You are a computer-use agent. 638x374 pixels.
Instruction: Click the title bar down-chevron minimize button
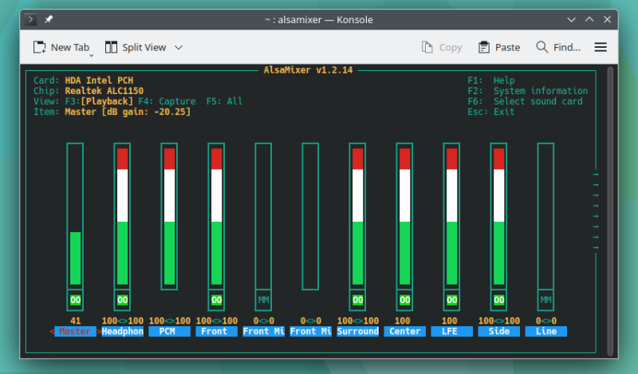571,19
